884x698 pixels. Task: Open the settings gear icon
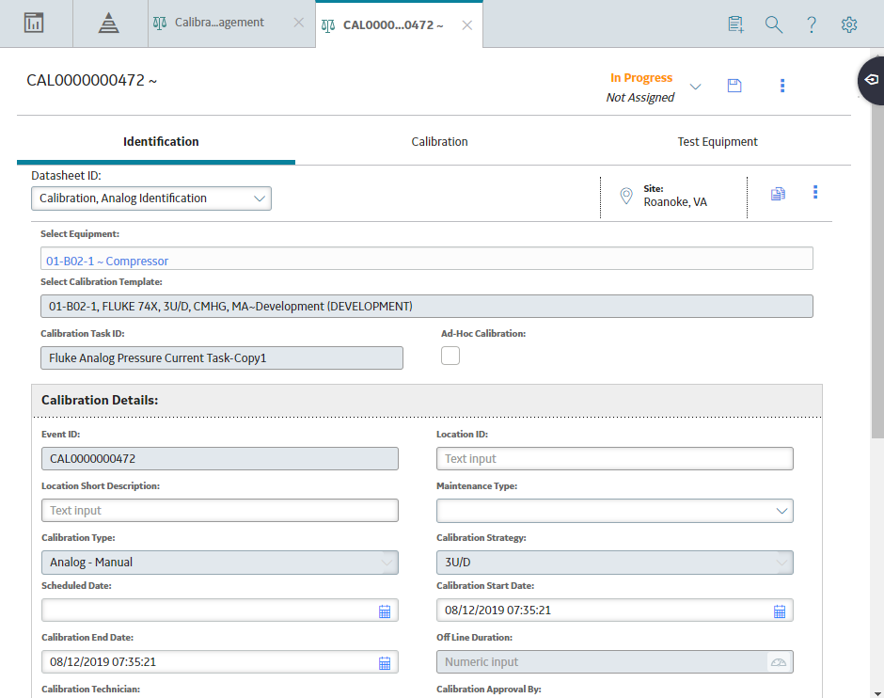click(849, 24)
